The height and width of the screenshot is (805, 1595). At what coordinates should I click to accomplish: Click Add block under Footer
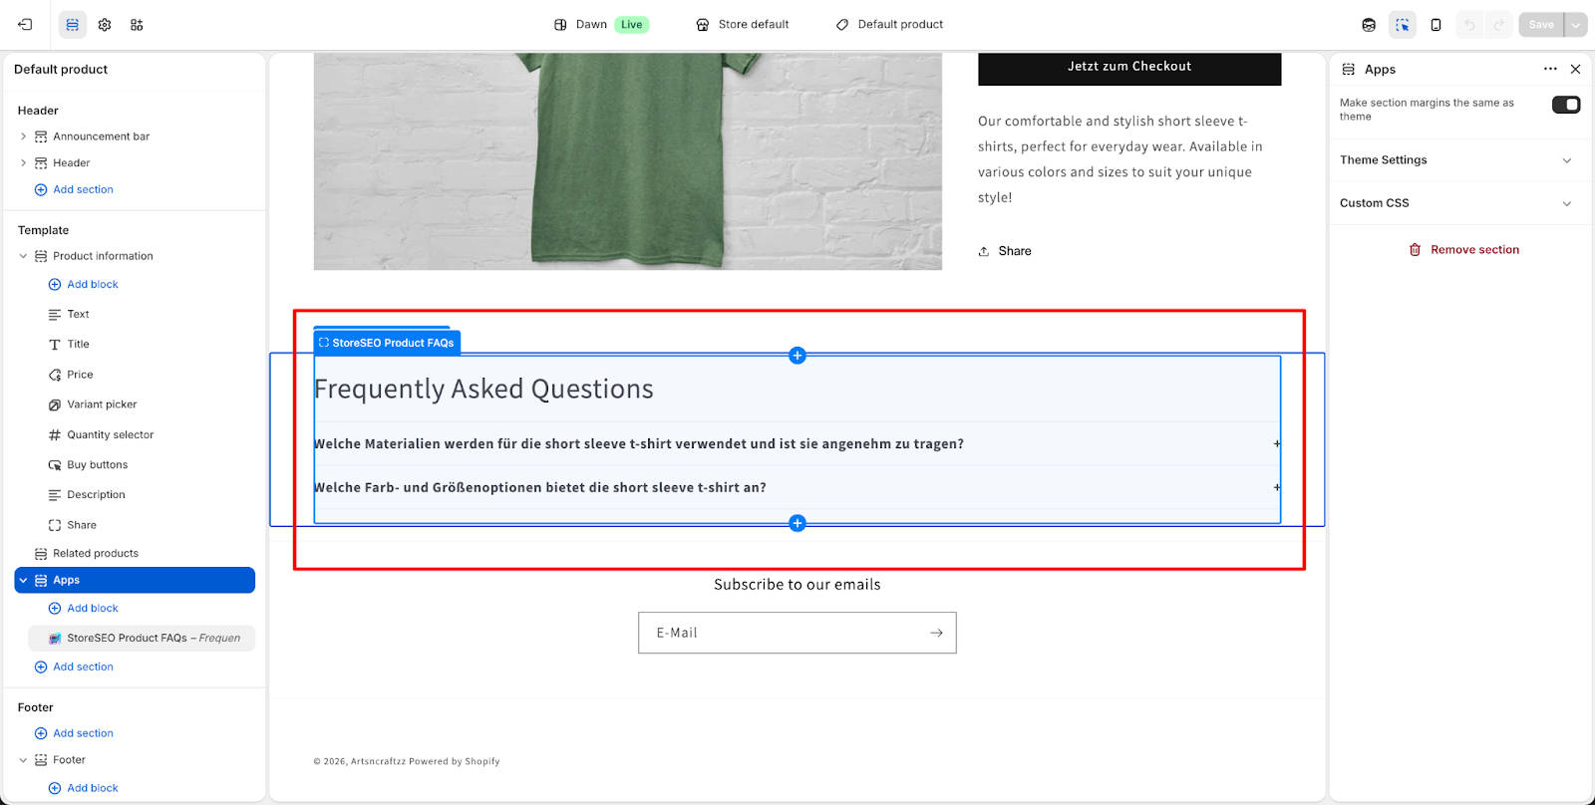(83, 788)
